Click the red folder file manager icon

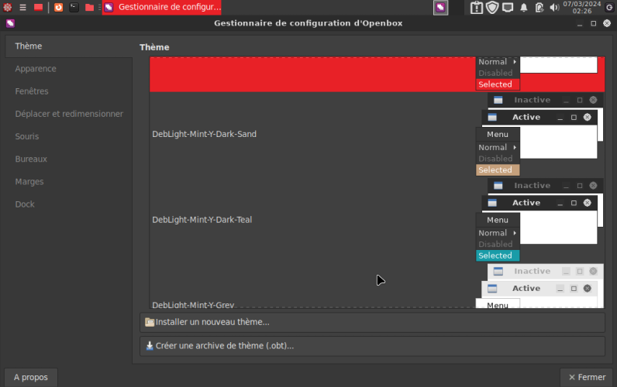[x=89, y=8]
